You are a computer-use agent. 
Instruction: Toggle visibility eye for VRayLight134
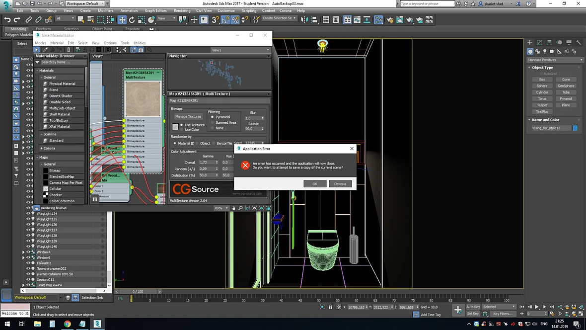[28, 214]
